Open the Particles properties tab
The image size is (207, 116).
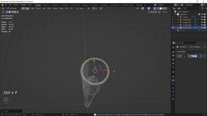[173, 84]
